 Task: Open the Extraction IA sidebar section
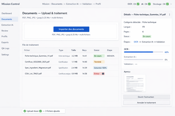pos(7,25)
